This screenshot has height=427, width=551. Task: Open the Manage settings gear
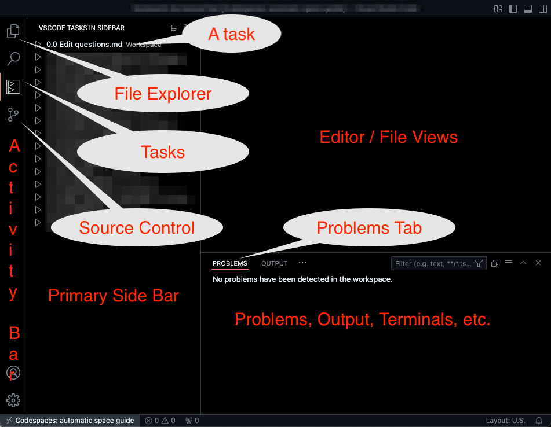coord(13,400)
